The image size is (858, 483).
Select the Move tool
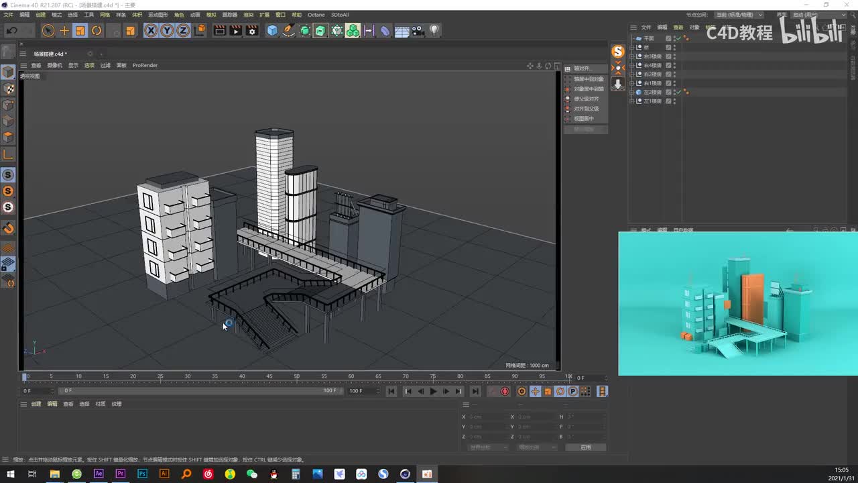(64, 30)
